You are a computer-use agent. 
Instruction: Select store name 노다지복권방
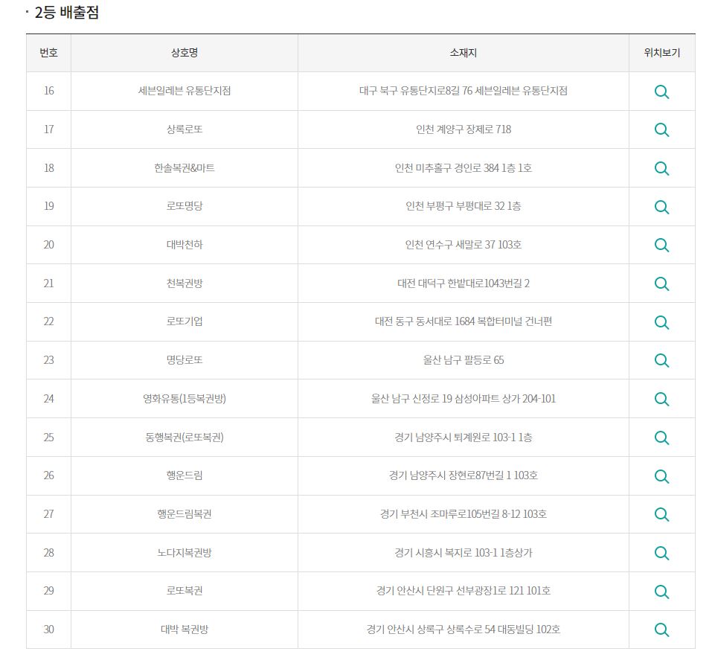click(185, 553)
